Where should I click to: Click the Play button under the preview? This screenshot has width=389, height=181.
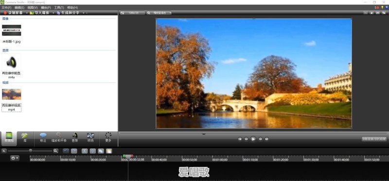pyautogui.click(x=253, y=139)
